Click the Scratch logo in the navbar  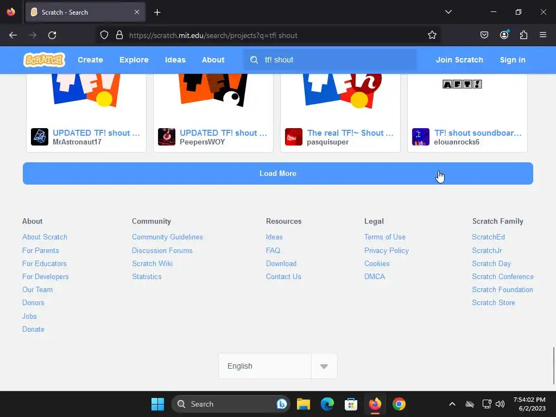[45, 60]
